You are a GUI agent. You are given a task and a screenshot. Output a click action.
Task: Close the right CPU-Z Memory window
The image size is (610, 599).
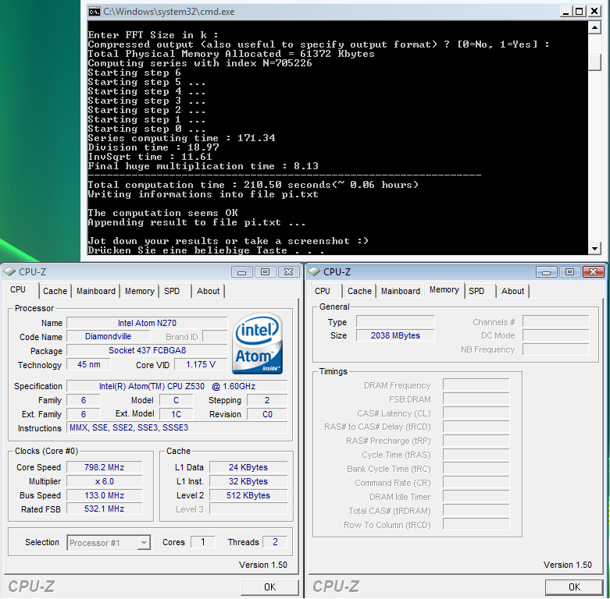click(x=594, y=272)
